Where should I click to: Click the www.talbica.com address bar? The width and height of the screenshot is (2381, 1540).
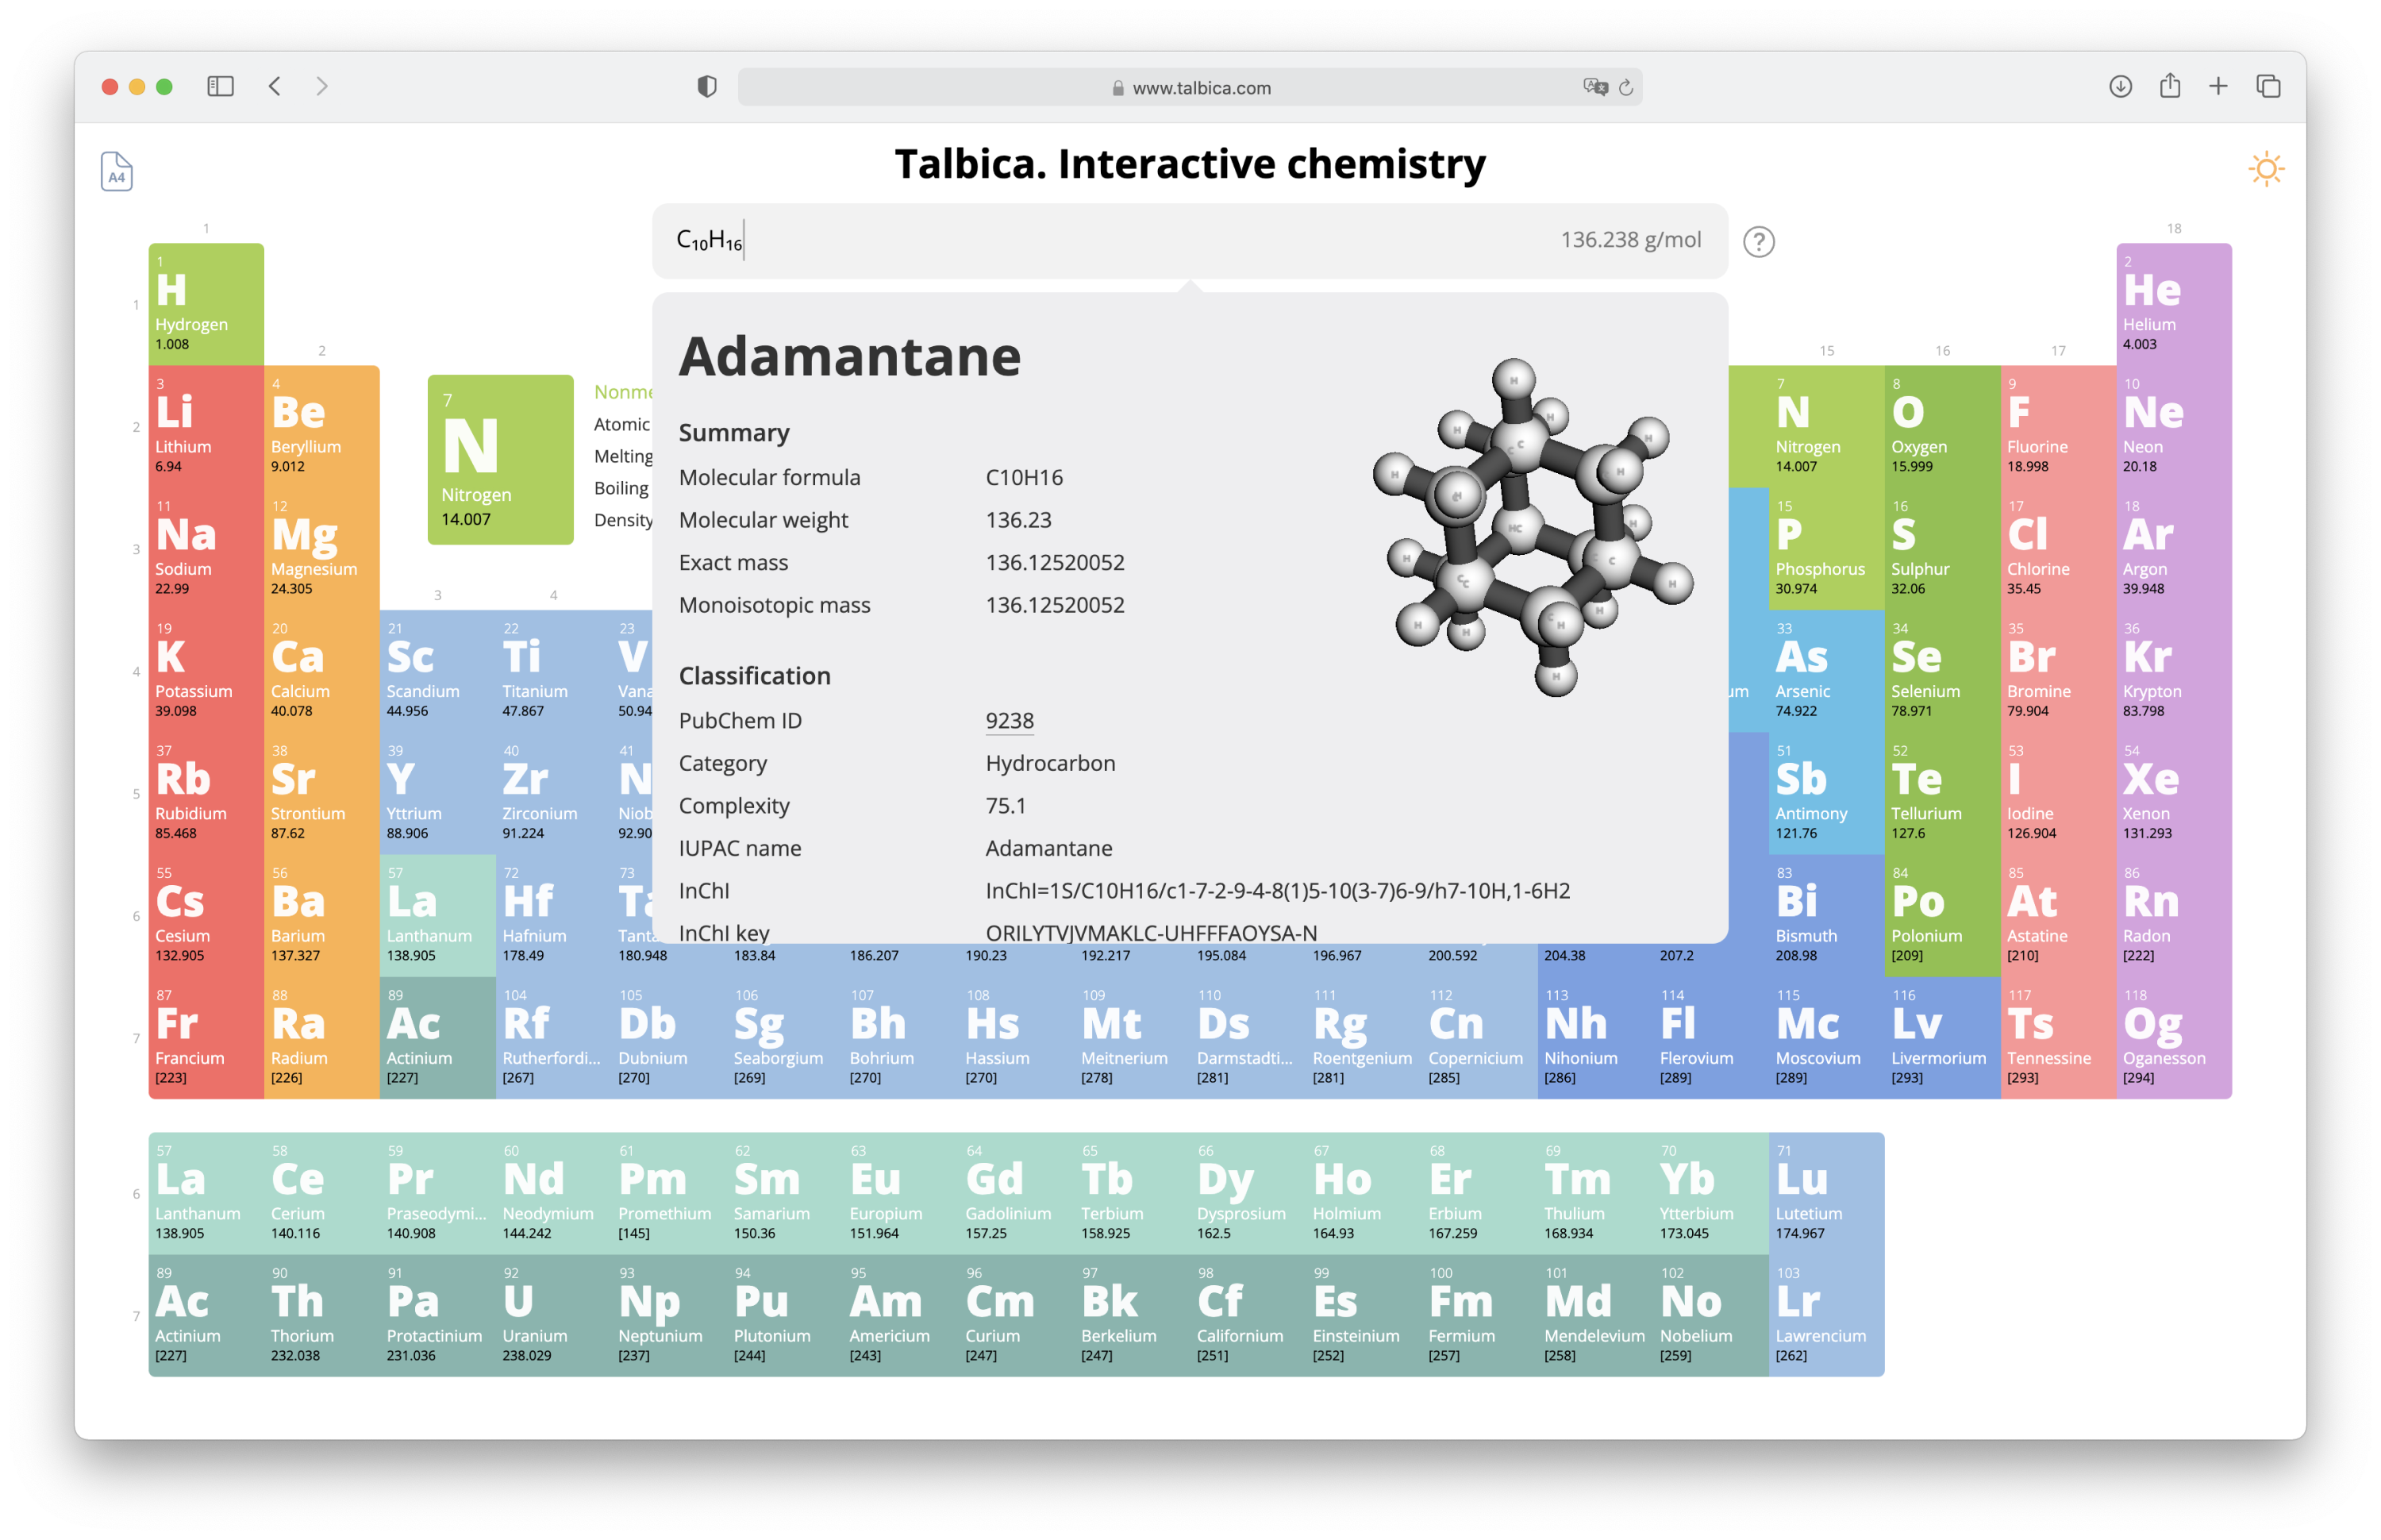click(1190, 87)
